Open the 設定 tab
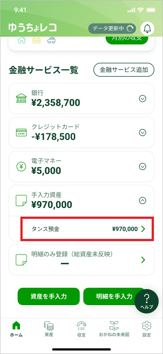This screenshot has width=163, height=354. pyautogui.click(x=146, y=330)
